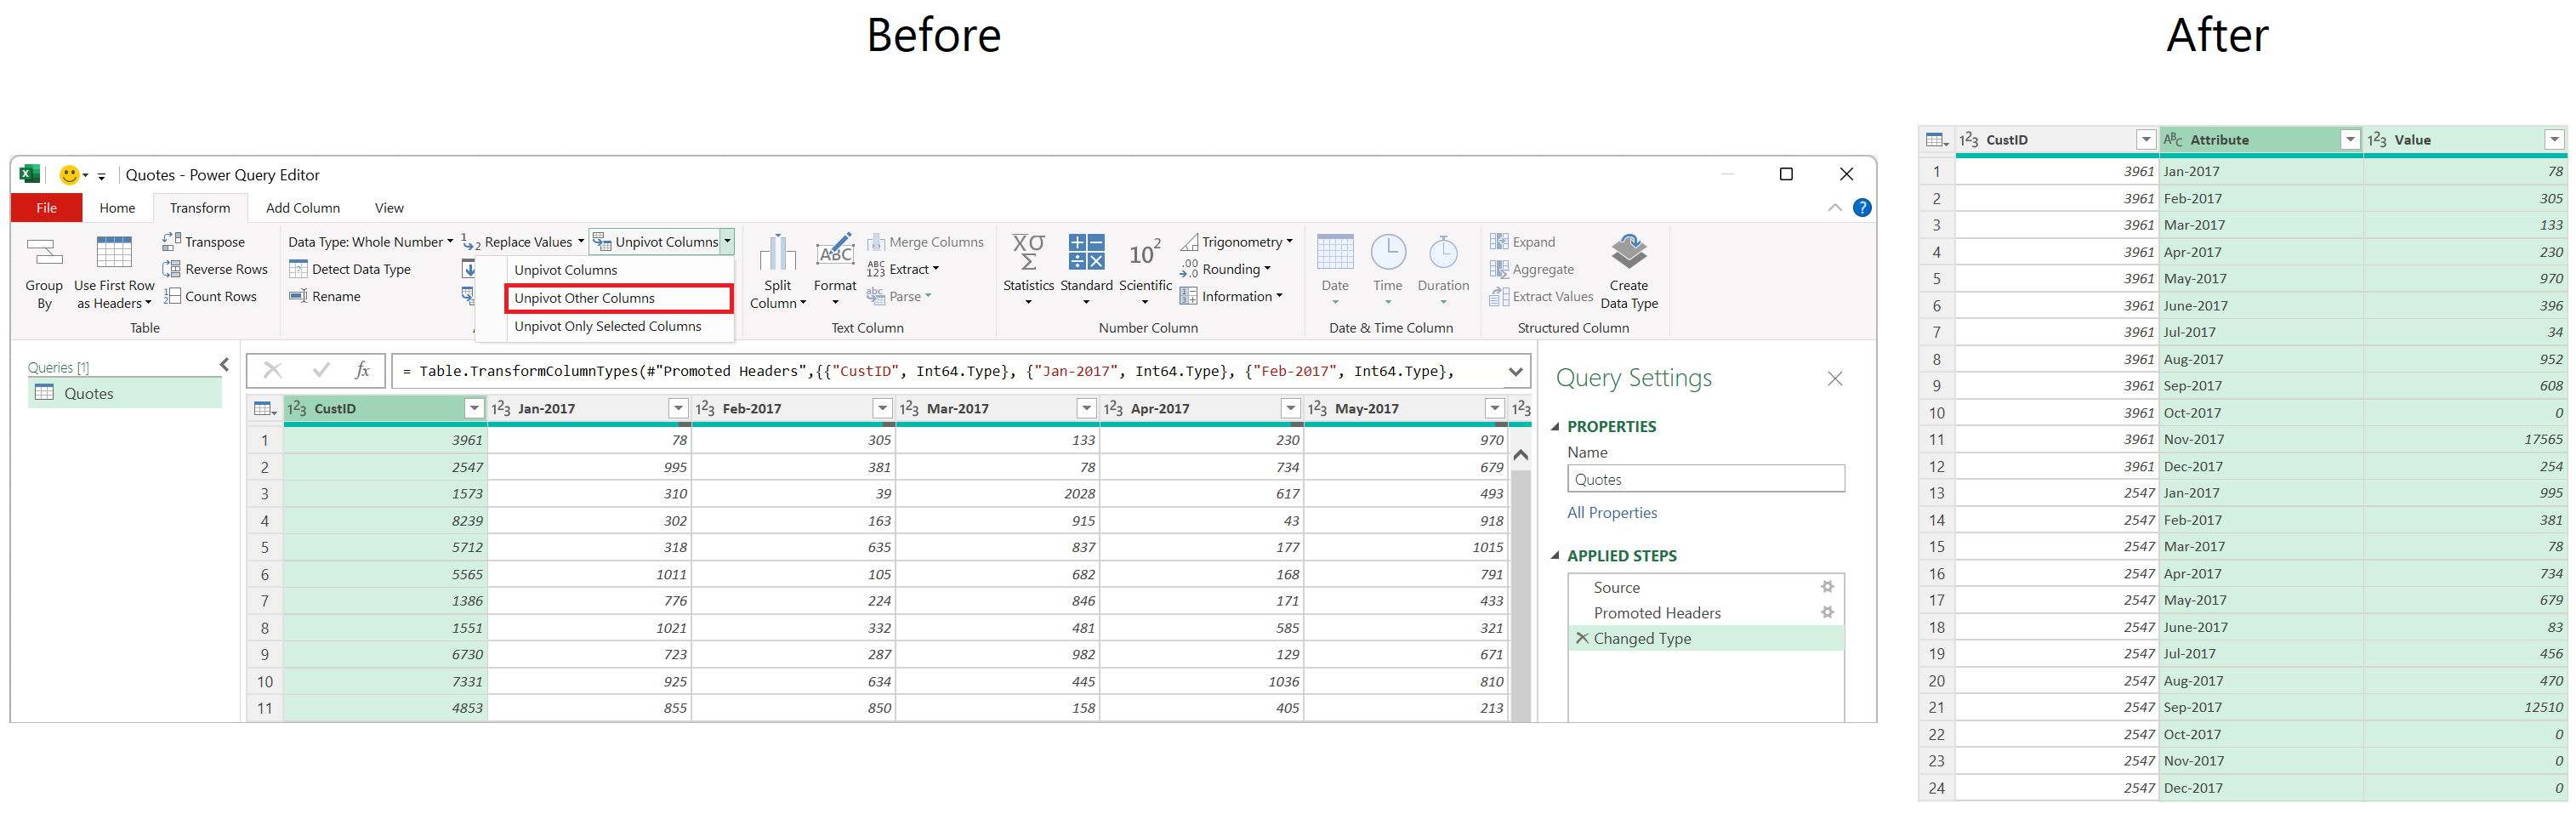Open the Scientific number operations tool
Viewport: 2576px width, 814px height.
(x=1145, y=269)
